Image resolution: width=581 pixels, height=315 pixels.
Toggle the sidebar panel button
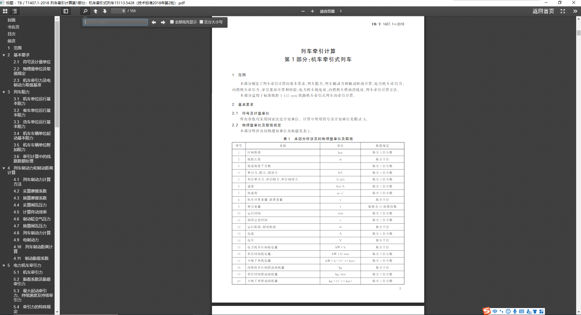tap(65, 11)
